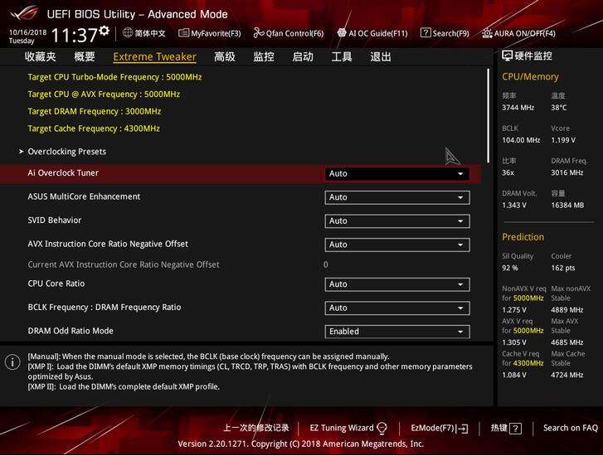The image size is (603, 456).
Task: Switch to the 高级 tab
Action: click(x=225, y=57)
